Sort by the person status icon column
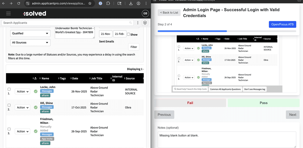This screenshot has height=148, width=303. [35, 78]
